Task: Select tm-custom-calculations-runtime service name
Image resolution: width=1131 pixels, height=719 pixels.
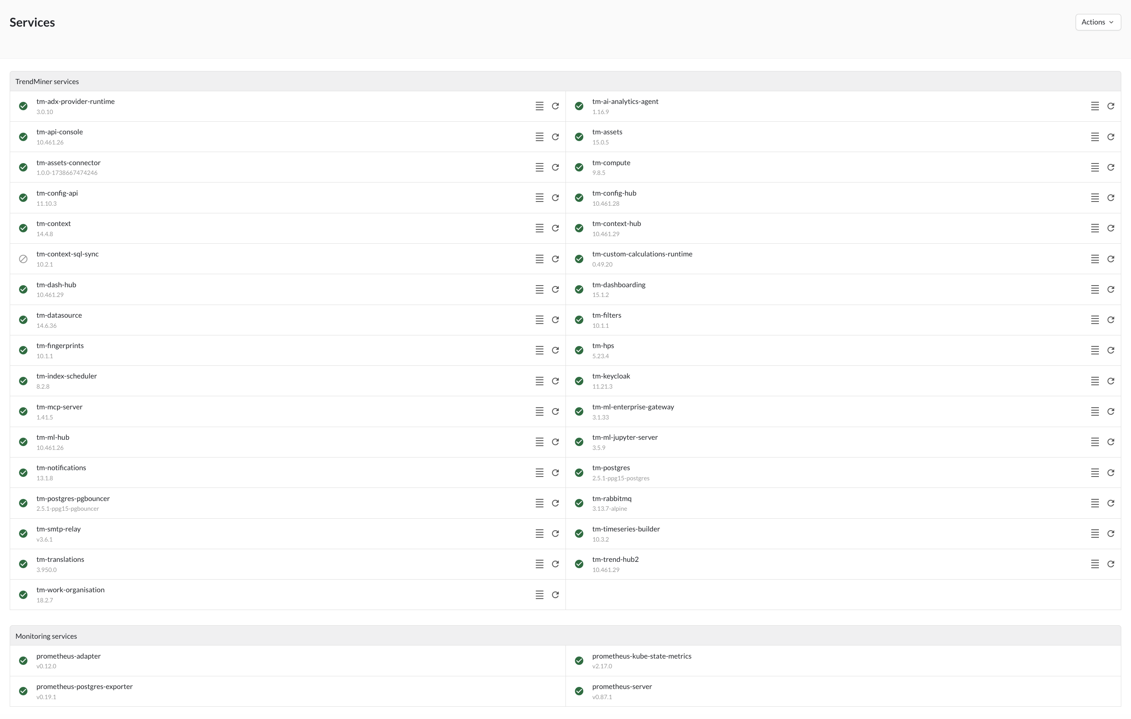Action: coord(642,254)
